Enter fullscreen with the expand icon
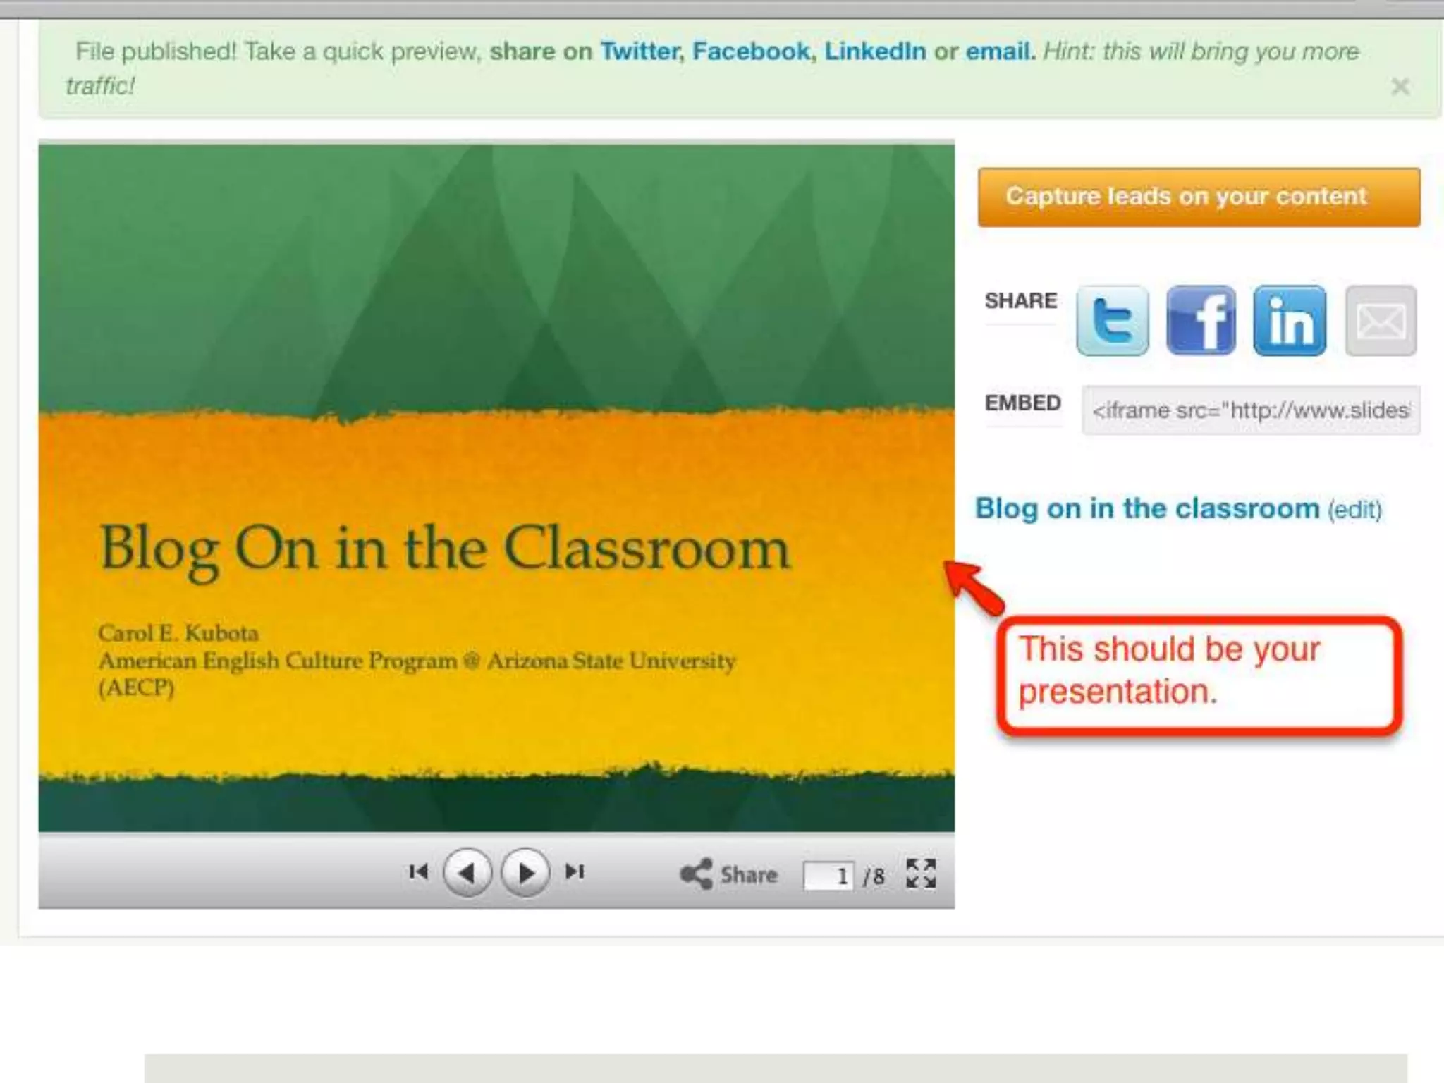This screenshot has width=1444, height=1083. tap(921, 874)
